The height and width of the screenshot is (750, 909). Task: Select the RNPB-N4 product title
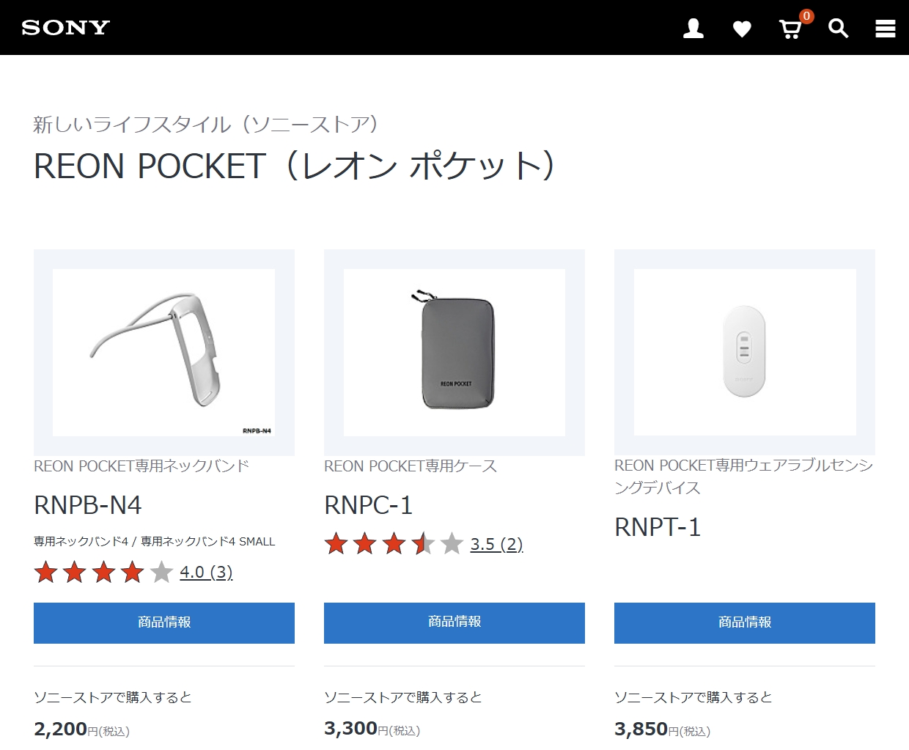[87, 505]
